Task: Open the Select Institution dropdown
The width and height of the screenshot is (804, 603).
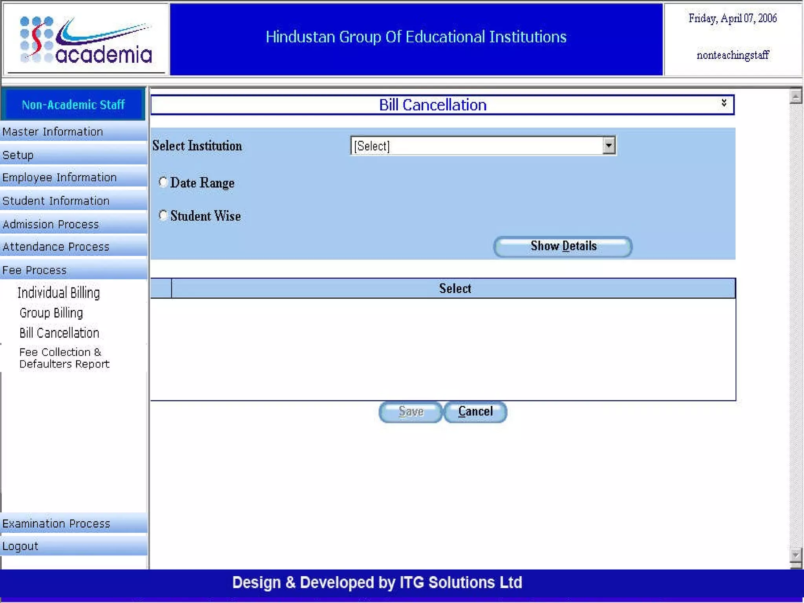Action: [608, 146]
